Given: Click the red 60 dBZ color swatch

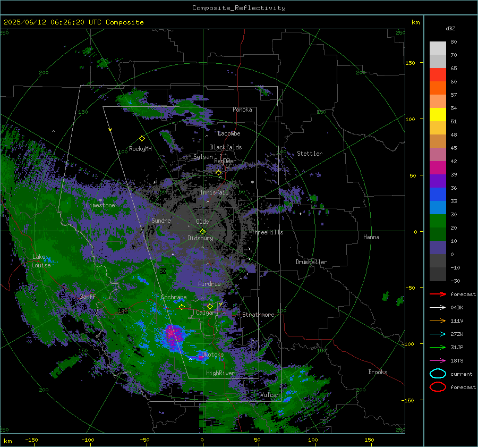Looking at the screenshot, I should click(438, 75).
